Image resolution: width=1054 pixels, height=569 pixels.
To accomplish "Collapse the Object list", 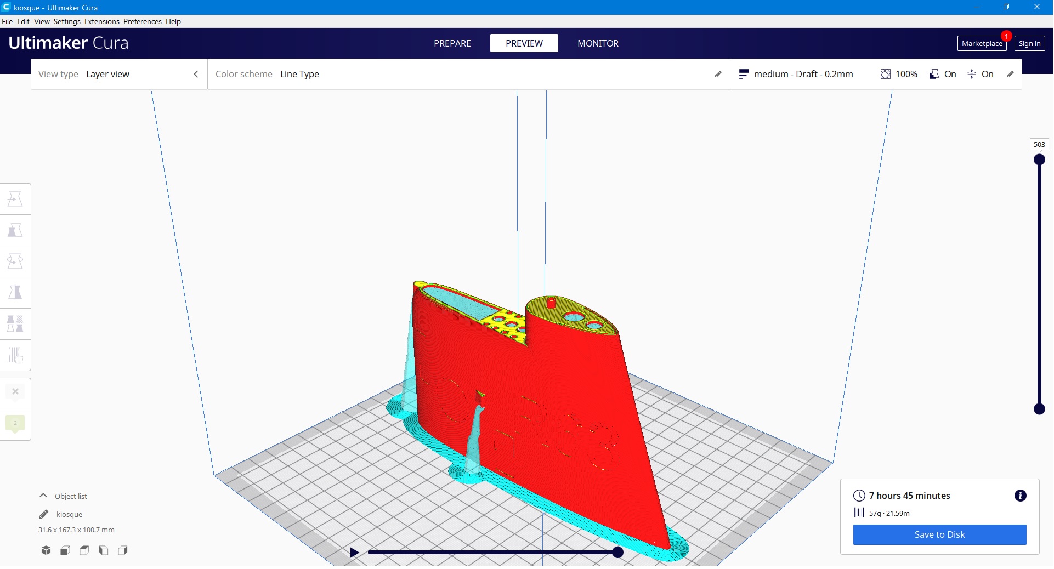I will pyautogui.click(x=43, y=496).
